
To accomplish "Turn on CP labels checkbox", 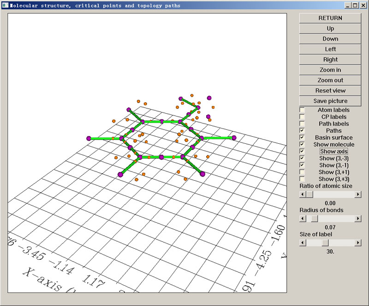I will 302,116.
